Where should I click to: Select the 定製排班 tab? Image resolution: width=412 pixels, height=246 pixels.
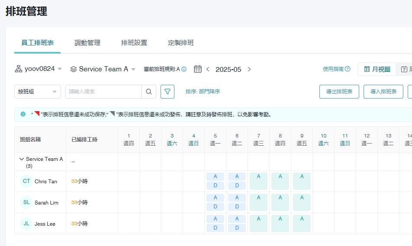tap(181, 43)
